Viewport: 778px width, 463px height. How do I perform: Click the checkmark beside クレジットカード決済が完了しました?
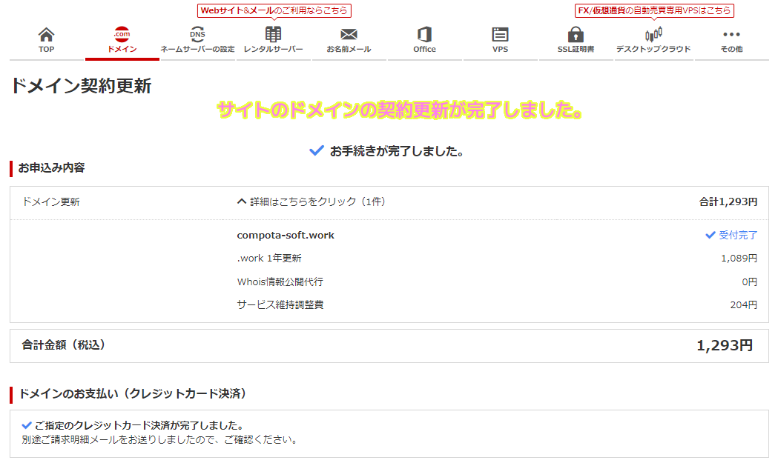(27, 426)
